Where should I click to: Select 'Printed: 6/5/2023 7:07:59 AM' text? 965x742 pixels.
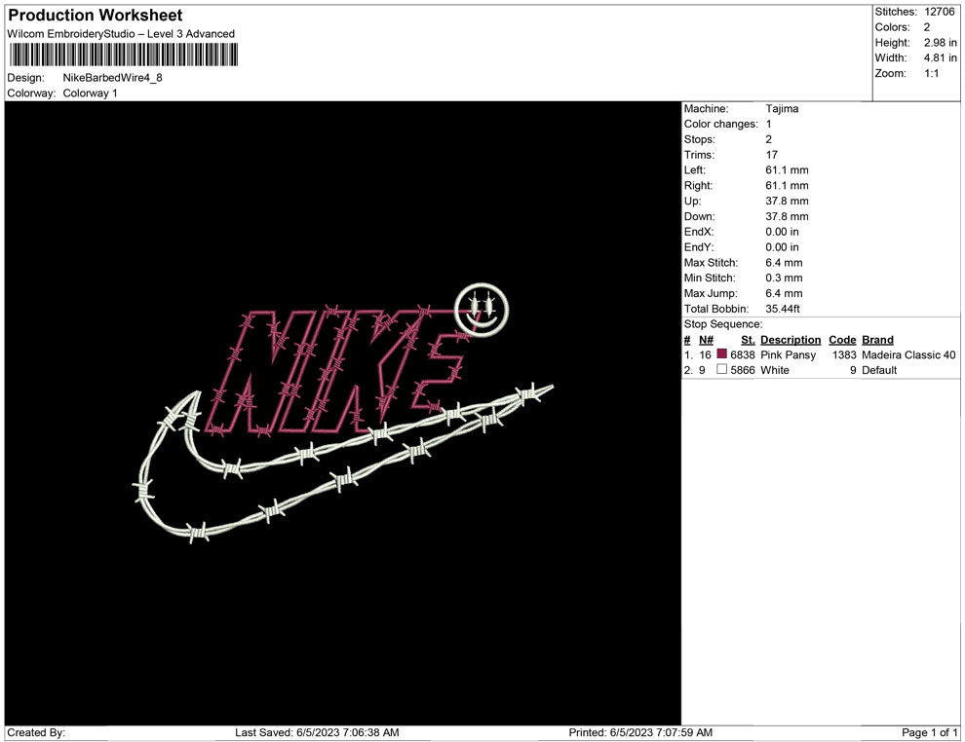640,732
